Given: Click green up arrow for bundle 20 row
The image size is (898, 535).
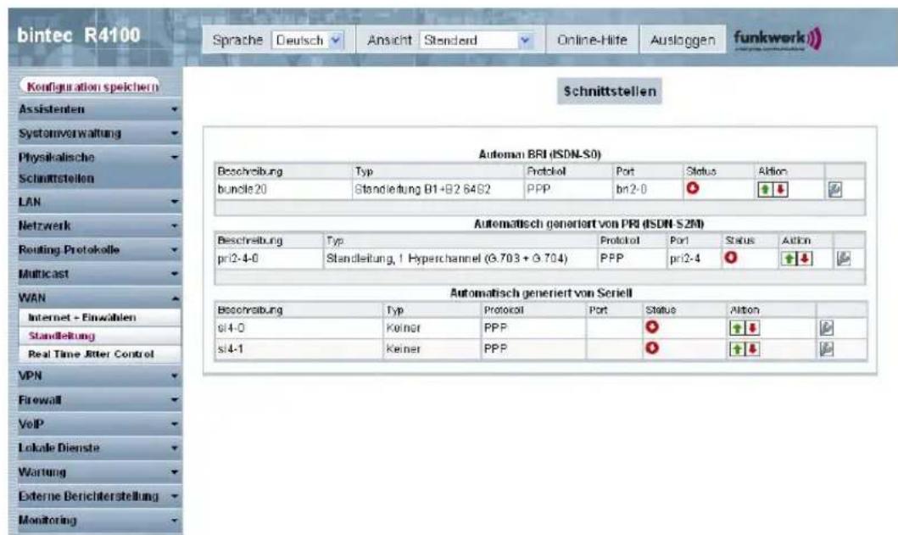Looking at the screenshot, I should coord(765,190).
